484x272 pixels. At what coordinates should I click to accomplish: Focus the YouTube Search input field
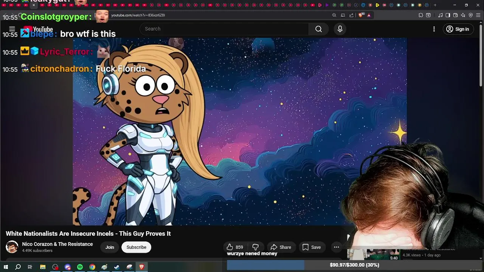[224, 29]
